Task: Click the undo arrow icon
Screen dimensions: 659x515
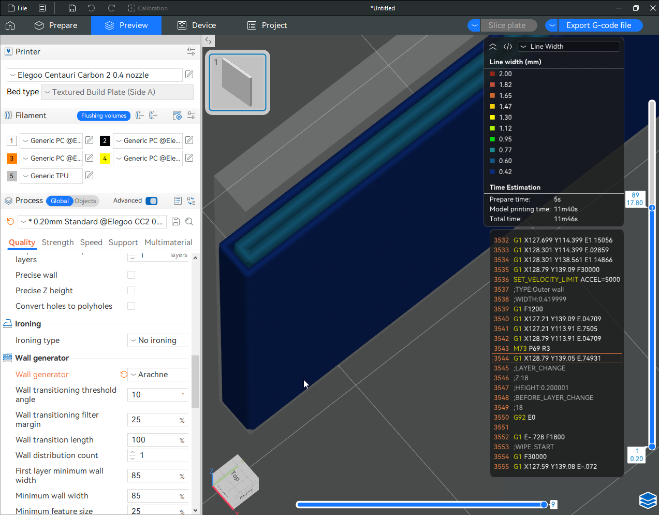Action: coord(91,8)
